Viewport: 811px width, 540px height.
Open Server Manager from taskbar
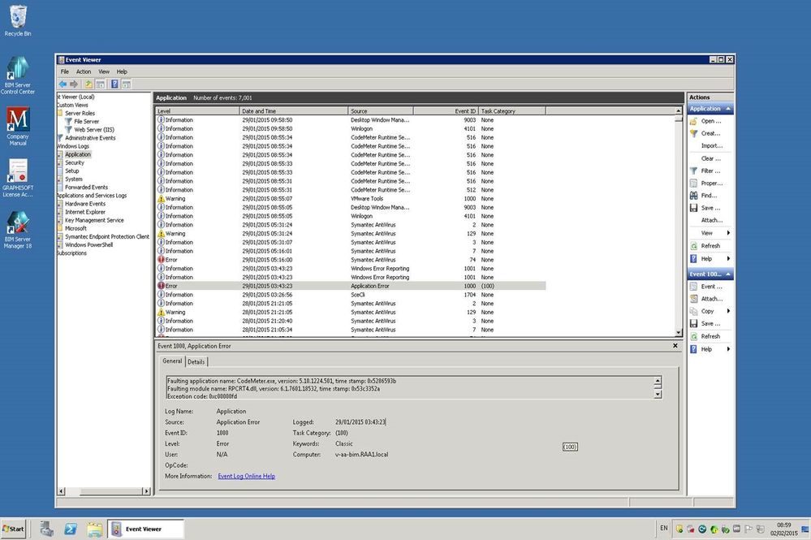click(47, 529)
